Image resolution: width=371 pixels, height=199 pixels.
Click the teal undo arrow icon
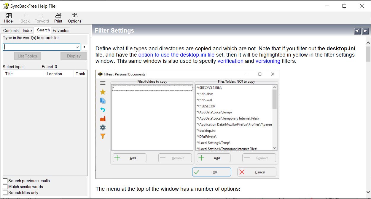click(x=103, y=110)
